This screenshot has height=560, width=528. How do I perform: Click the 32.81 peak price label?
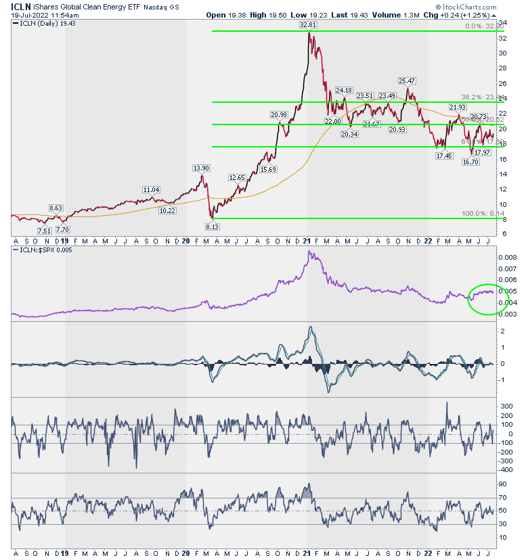pyautogui.click(x=308, y=24)
